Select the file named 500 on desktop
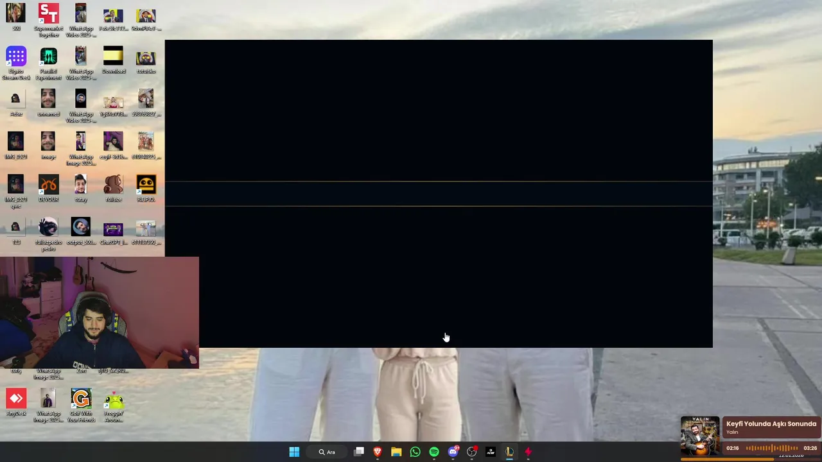This screenshot has height=462, width=822. [x=16, y=17]
